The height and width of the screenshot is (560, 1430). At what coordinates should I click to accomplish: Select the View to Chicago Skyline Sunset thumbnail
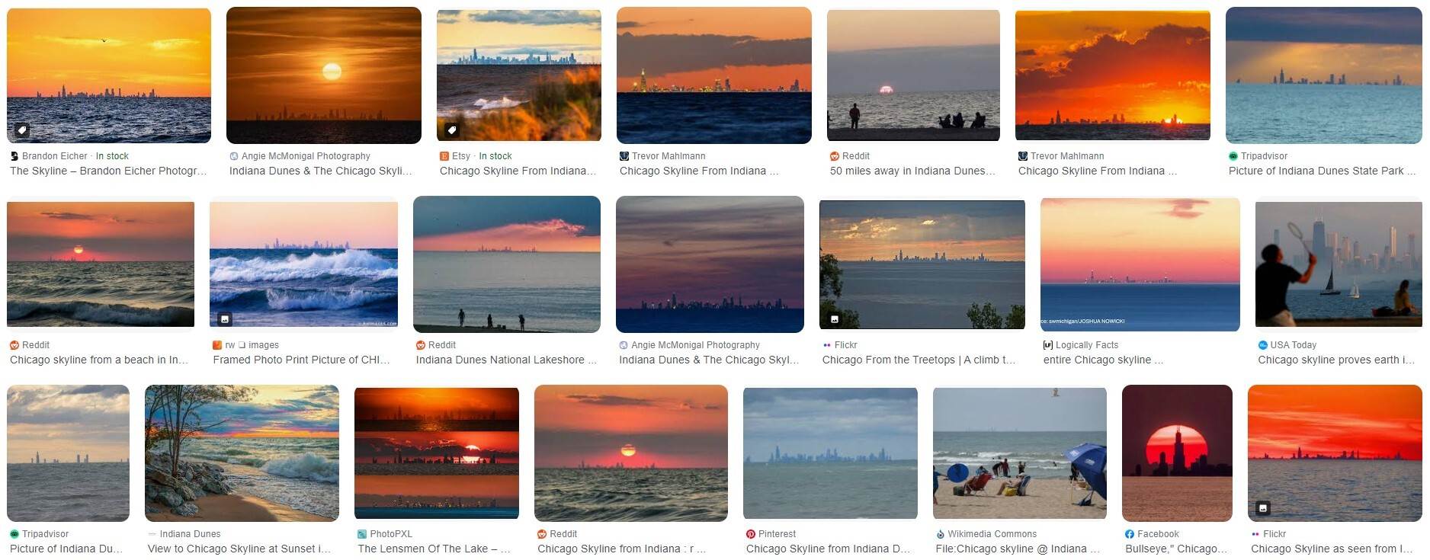point(242,453)
